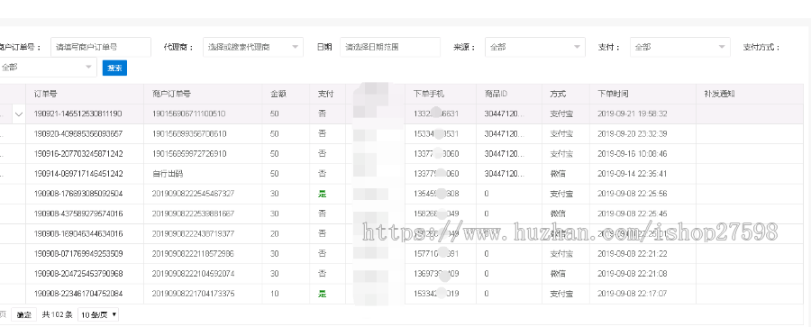Click the green 是 in the 22:25:56 row
The height and width of the screenshot is (327, 811).
(323, 194)
